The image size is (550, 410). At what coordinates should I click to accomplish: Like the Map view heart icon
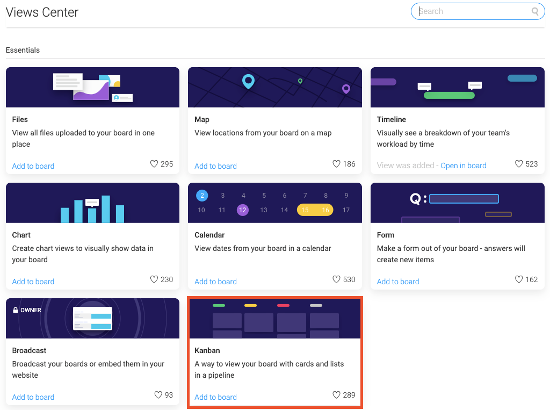(x=336, y=164)
